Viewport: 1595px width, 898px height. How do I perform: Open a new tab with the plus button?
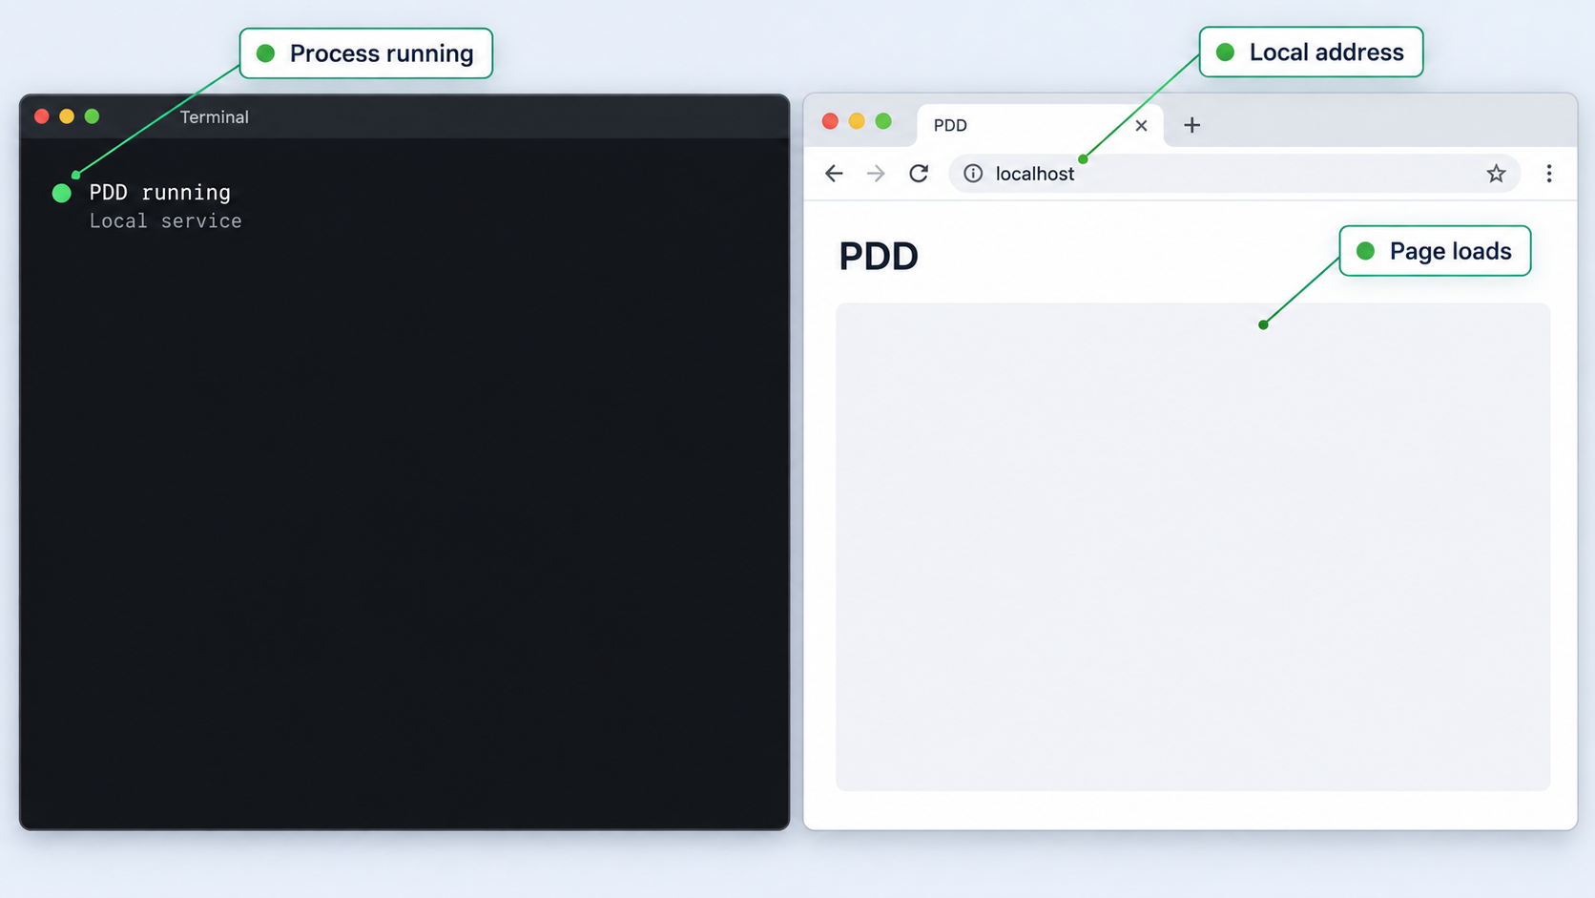[x=1191, y=125]
